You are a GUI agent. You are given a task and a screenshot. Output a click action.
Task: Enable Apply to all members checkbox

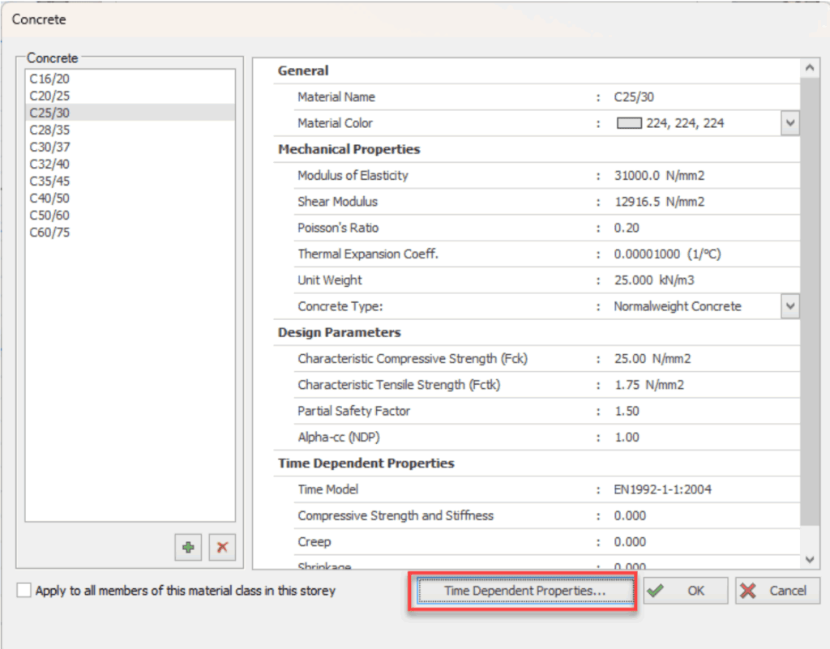coord(24,591)
